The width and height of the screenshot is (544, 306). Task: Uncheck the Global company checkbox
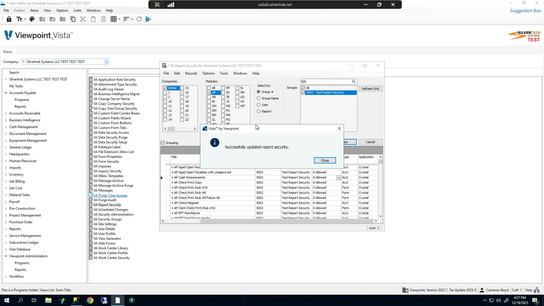tap(165, 88)
